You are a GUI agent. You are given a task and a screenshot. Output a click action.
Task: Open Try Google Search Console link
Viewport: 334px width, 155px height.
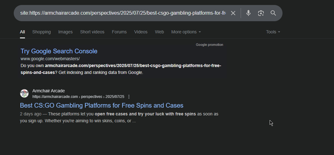(59, 51)
